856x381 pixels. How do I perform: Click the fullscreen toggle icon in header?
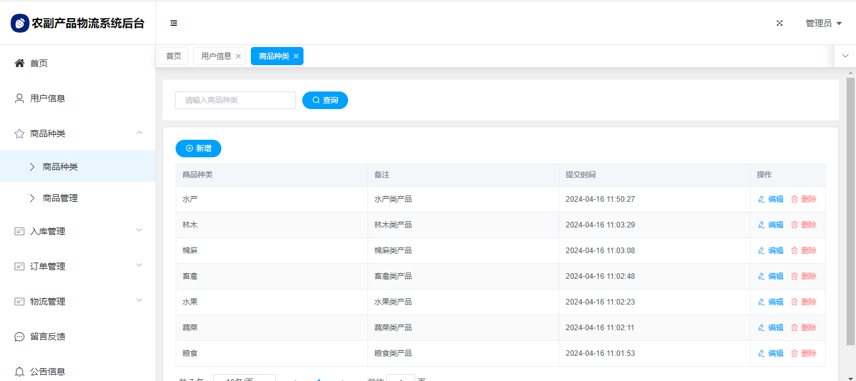pyautogui.click(x=779, y=23)
